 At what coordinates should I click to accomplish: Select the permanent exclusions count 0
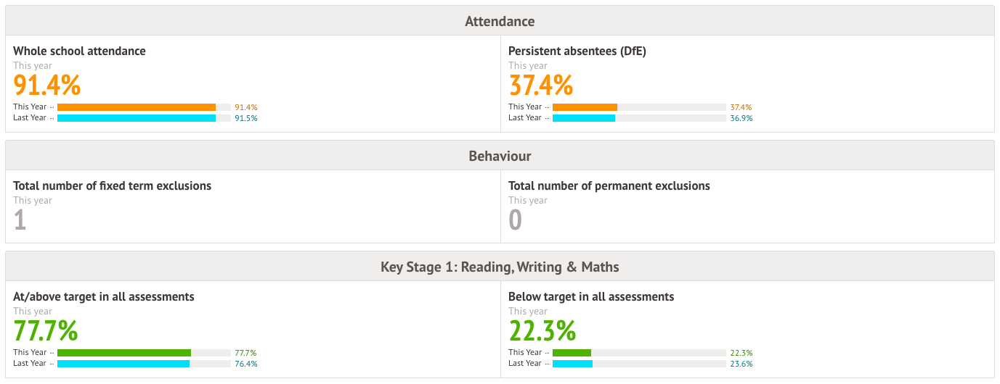(516, 220)
